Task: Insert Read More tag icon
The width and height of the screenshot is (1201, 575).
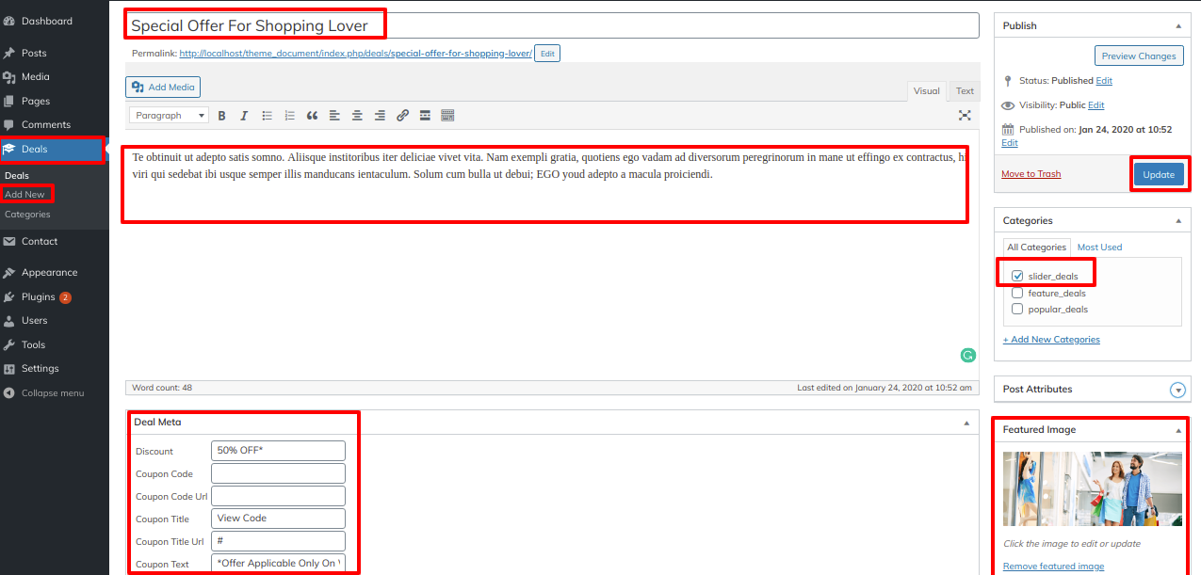Action: tap(425, 116)
